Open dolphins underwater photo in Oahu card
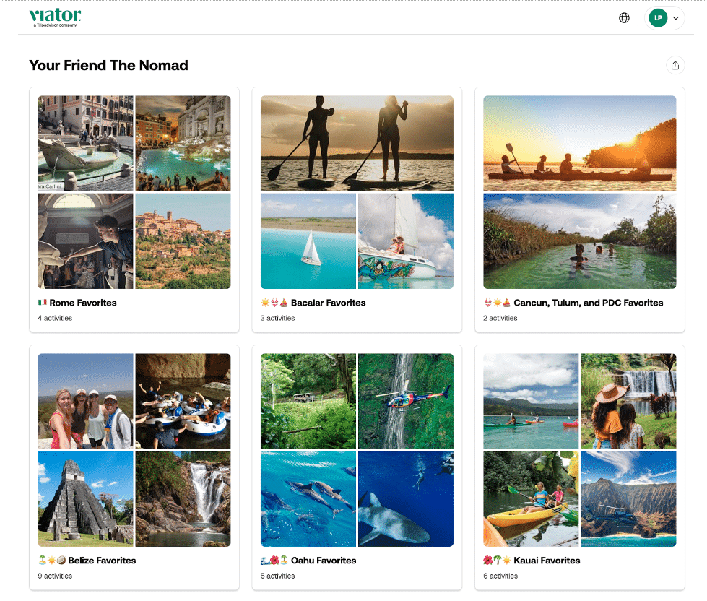The width and height of the screenshot is (707, 601). point(308,498)
